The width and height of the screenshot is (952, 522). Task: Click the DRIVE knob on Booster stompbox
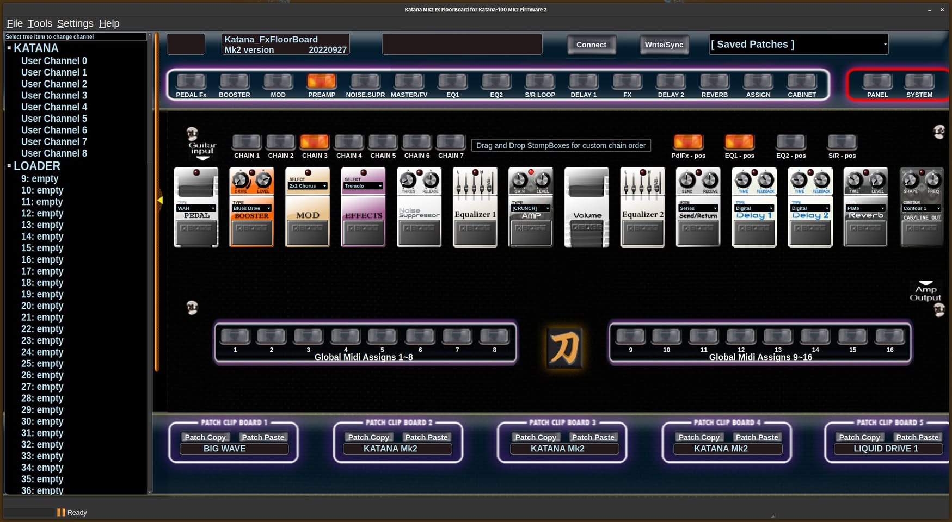click(x=240, y=180)
